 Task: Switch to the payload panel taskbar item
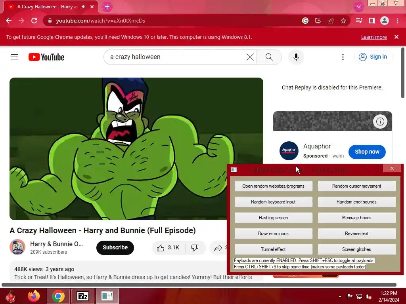click(107, 296)
